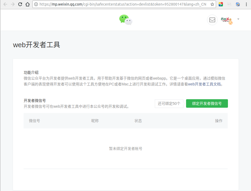Click the browser back arrow
The image size is (251, 191).
point(5,4)
